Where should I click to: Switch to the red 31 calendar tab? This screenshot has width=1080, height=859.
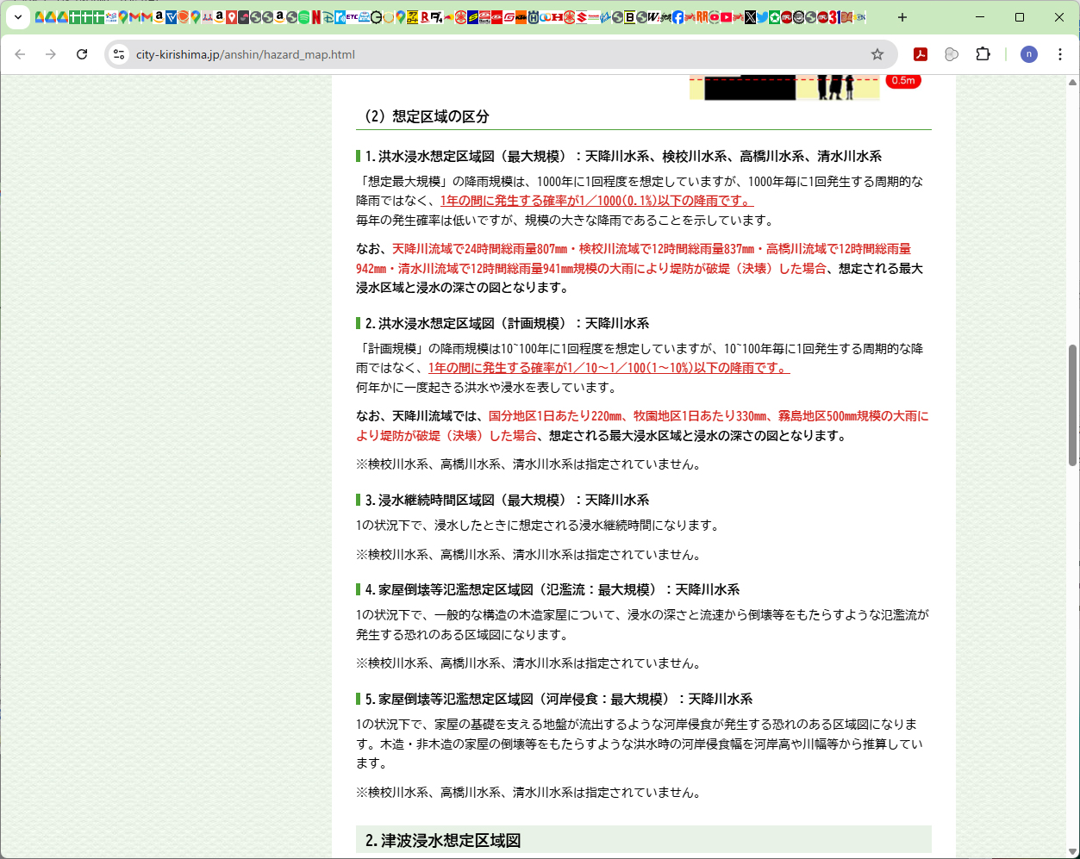pyautogui.click(x=834, y=17)
